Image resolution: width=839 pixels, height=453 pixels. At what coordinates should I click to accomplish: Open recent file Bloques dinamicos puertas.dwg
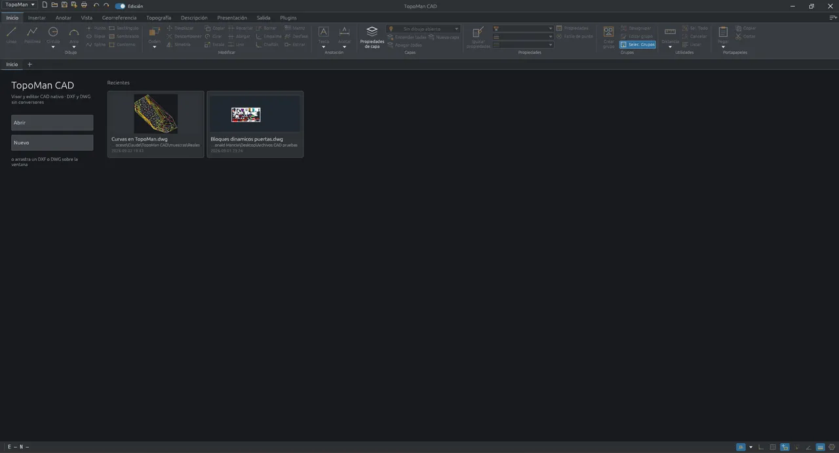tap(255, 124)
